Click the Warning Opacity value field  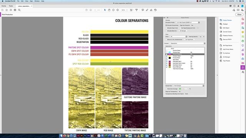[x=201, y=37]
